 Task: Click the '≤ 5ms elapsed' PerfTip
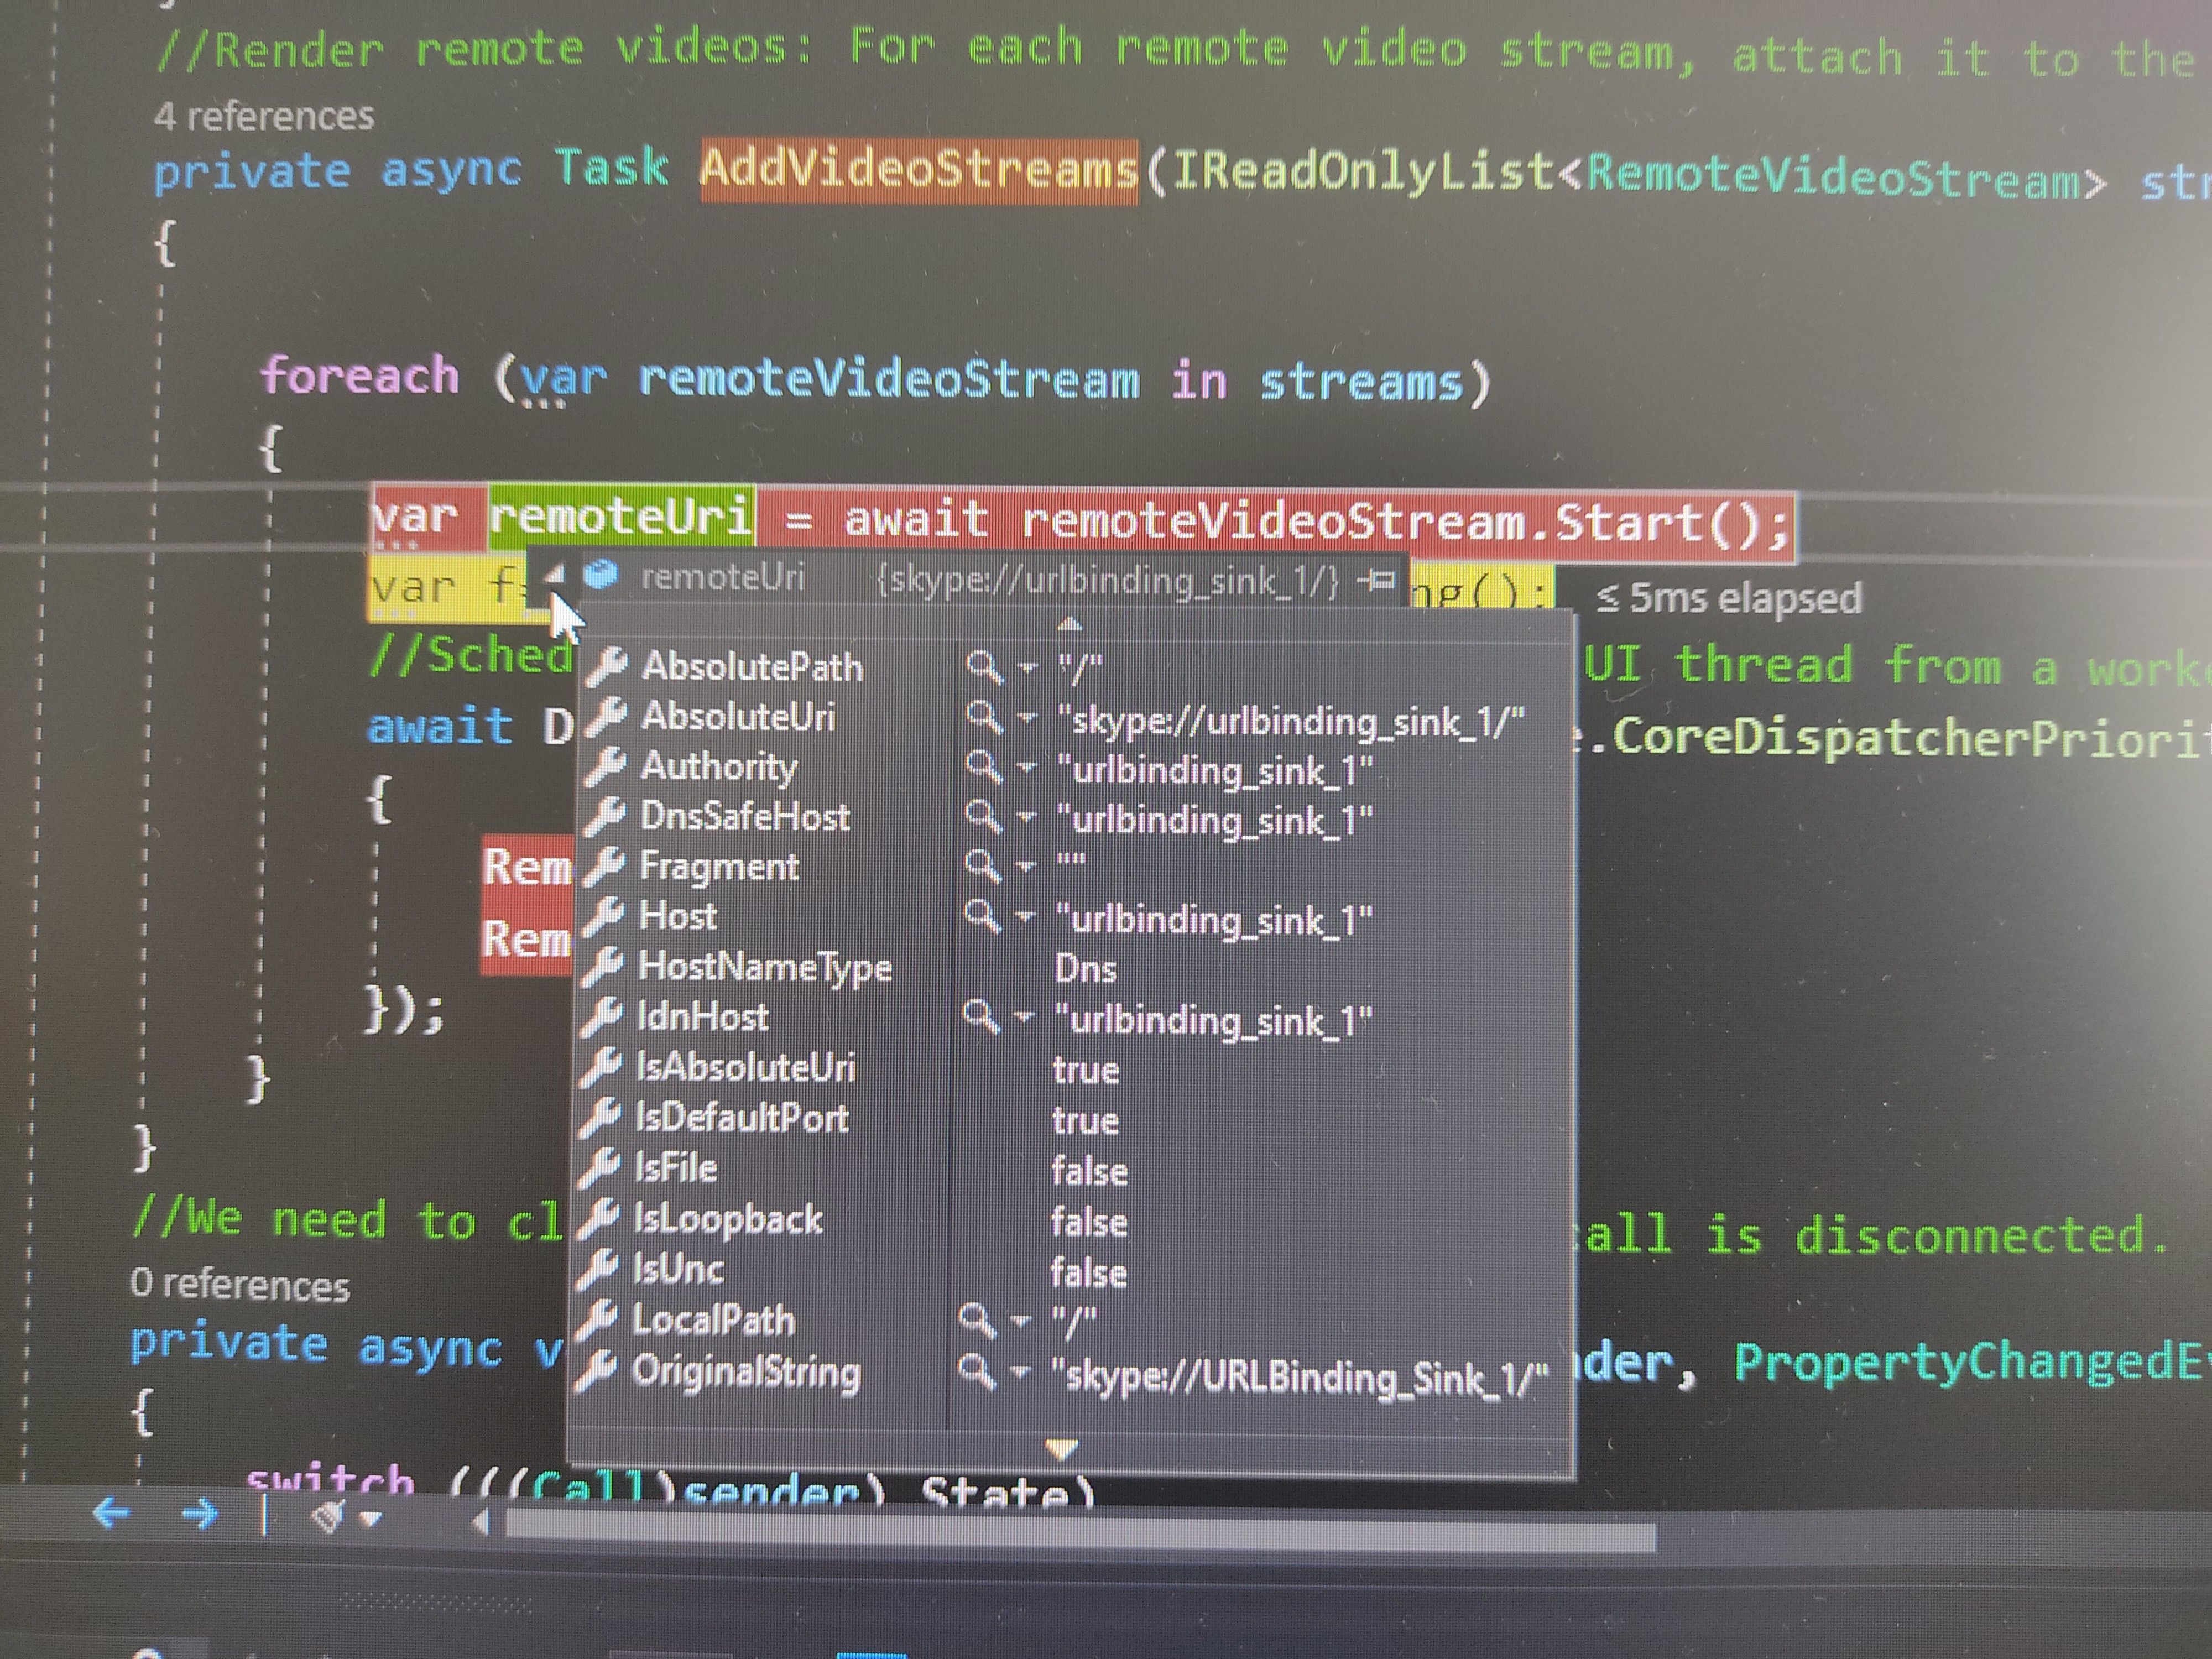click(x=1729, y=598)
